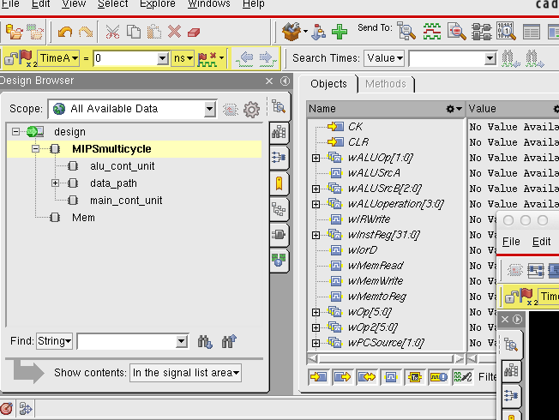
Task: Send selection to the waveform window
Action: (x=430, y=32)
